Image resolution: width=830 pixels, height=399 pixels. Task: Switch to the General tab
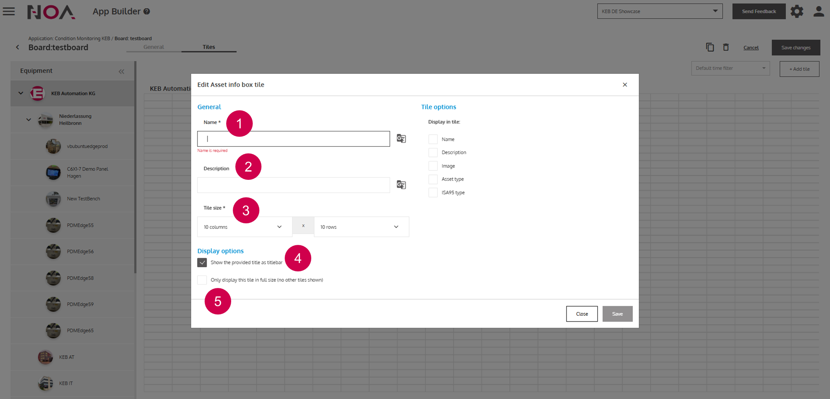coord(154,47)
